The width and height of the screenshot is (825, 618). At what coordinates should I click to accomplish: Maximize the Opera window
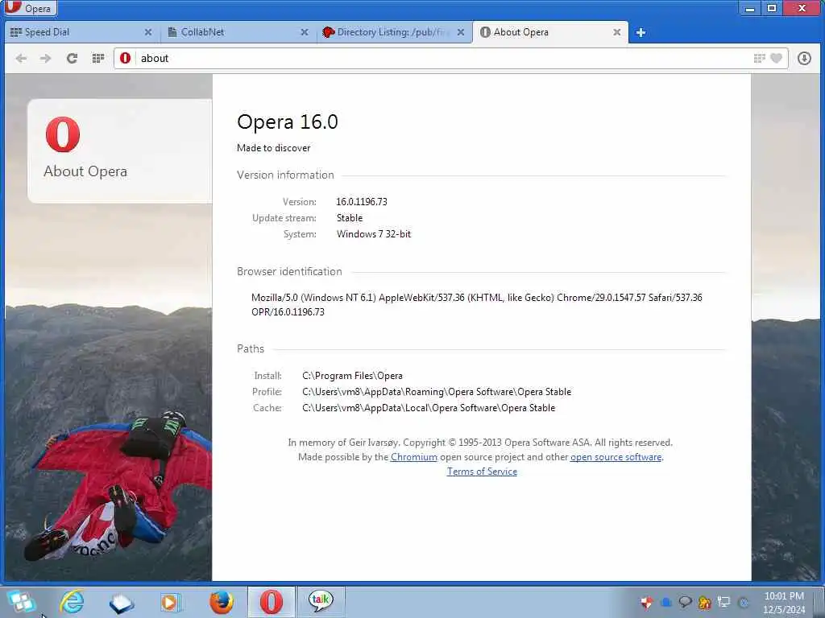[x=772, y=8]
